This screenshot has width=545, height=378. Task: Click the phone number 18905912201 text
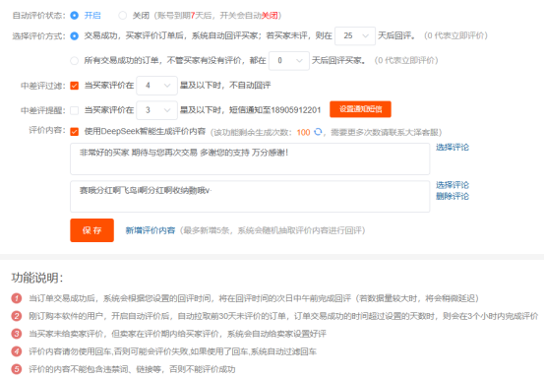pos(296,110)
